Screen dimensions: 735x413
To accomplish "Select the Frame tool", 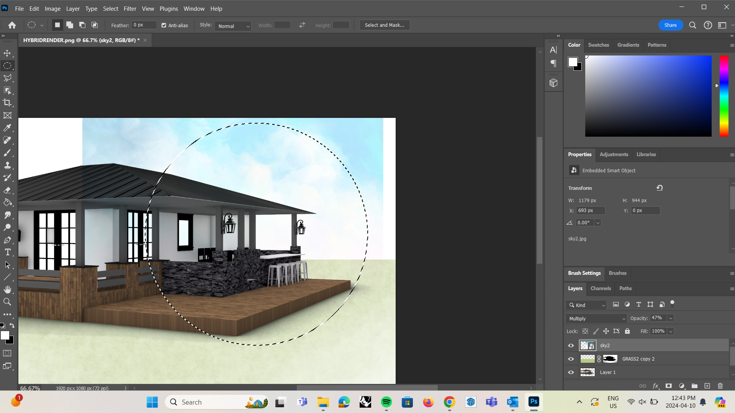I will (7, 115).
